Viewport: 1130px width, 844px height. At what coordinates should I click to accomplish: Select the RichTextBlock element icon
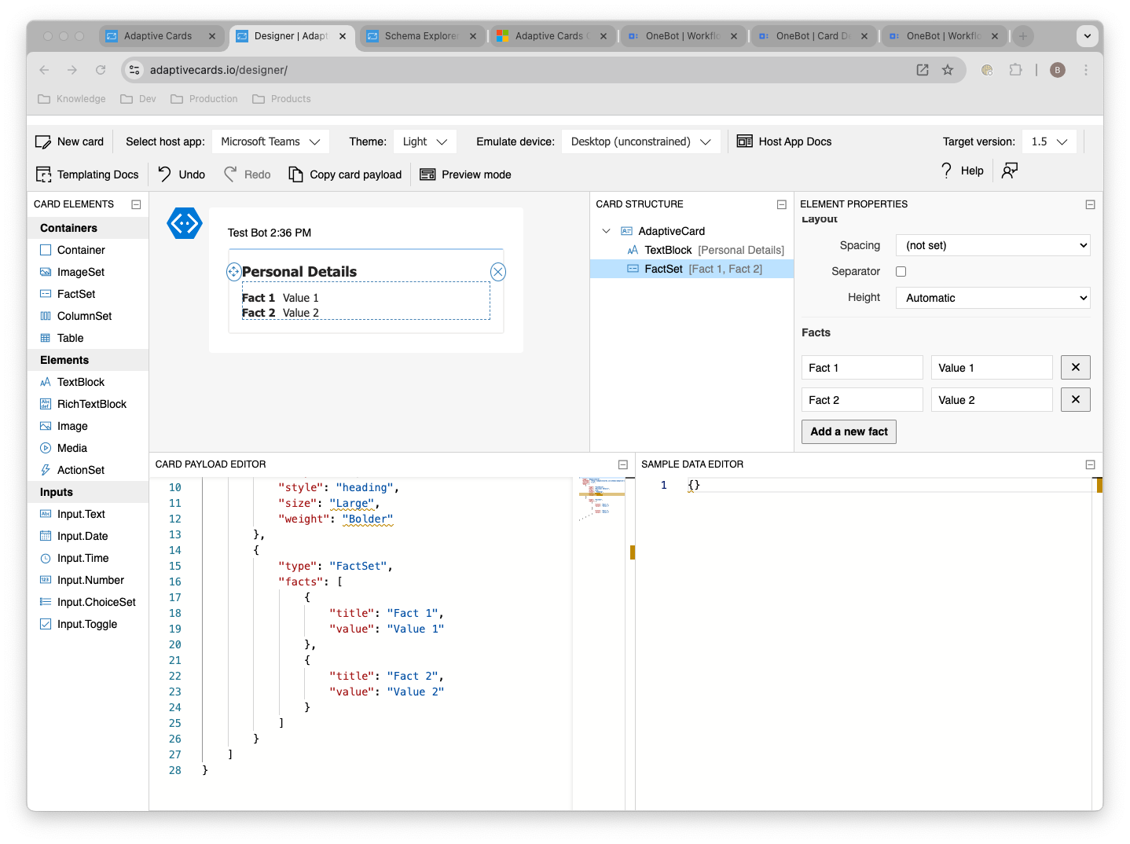[x=46, y=404]
